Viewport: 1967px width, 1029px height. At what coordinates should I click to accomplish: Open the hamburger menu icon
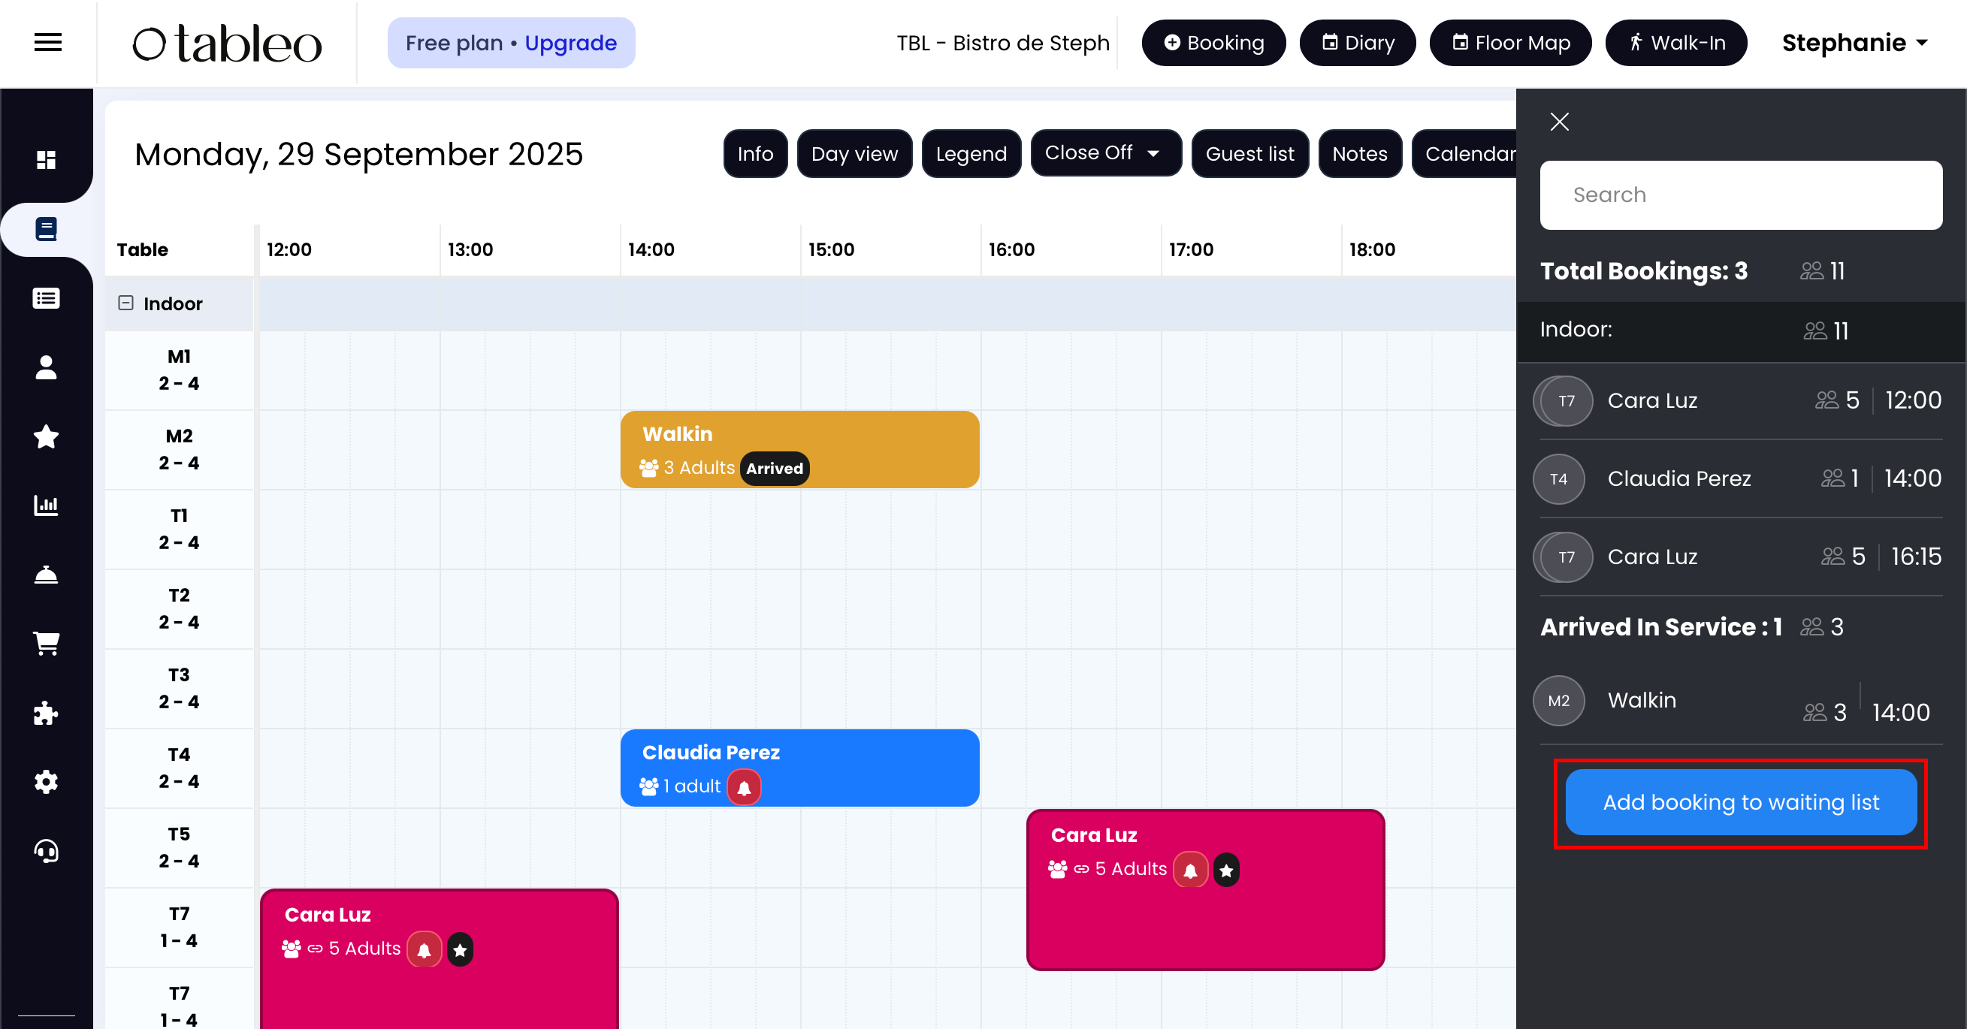47,43
